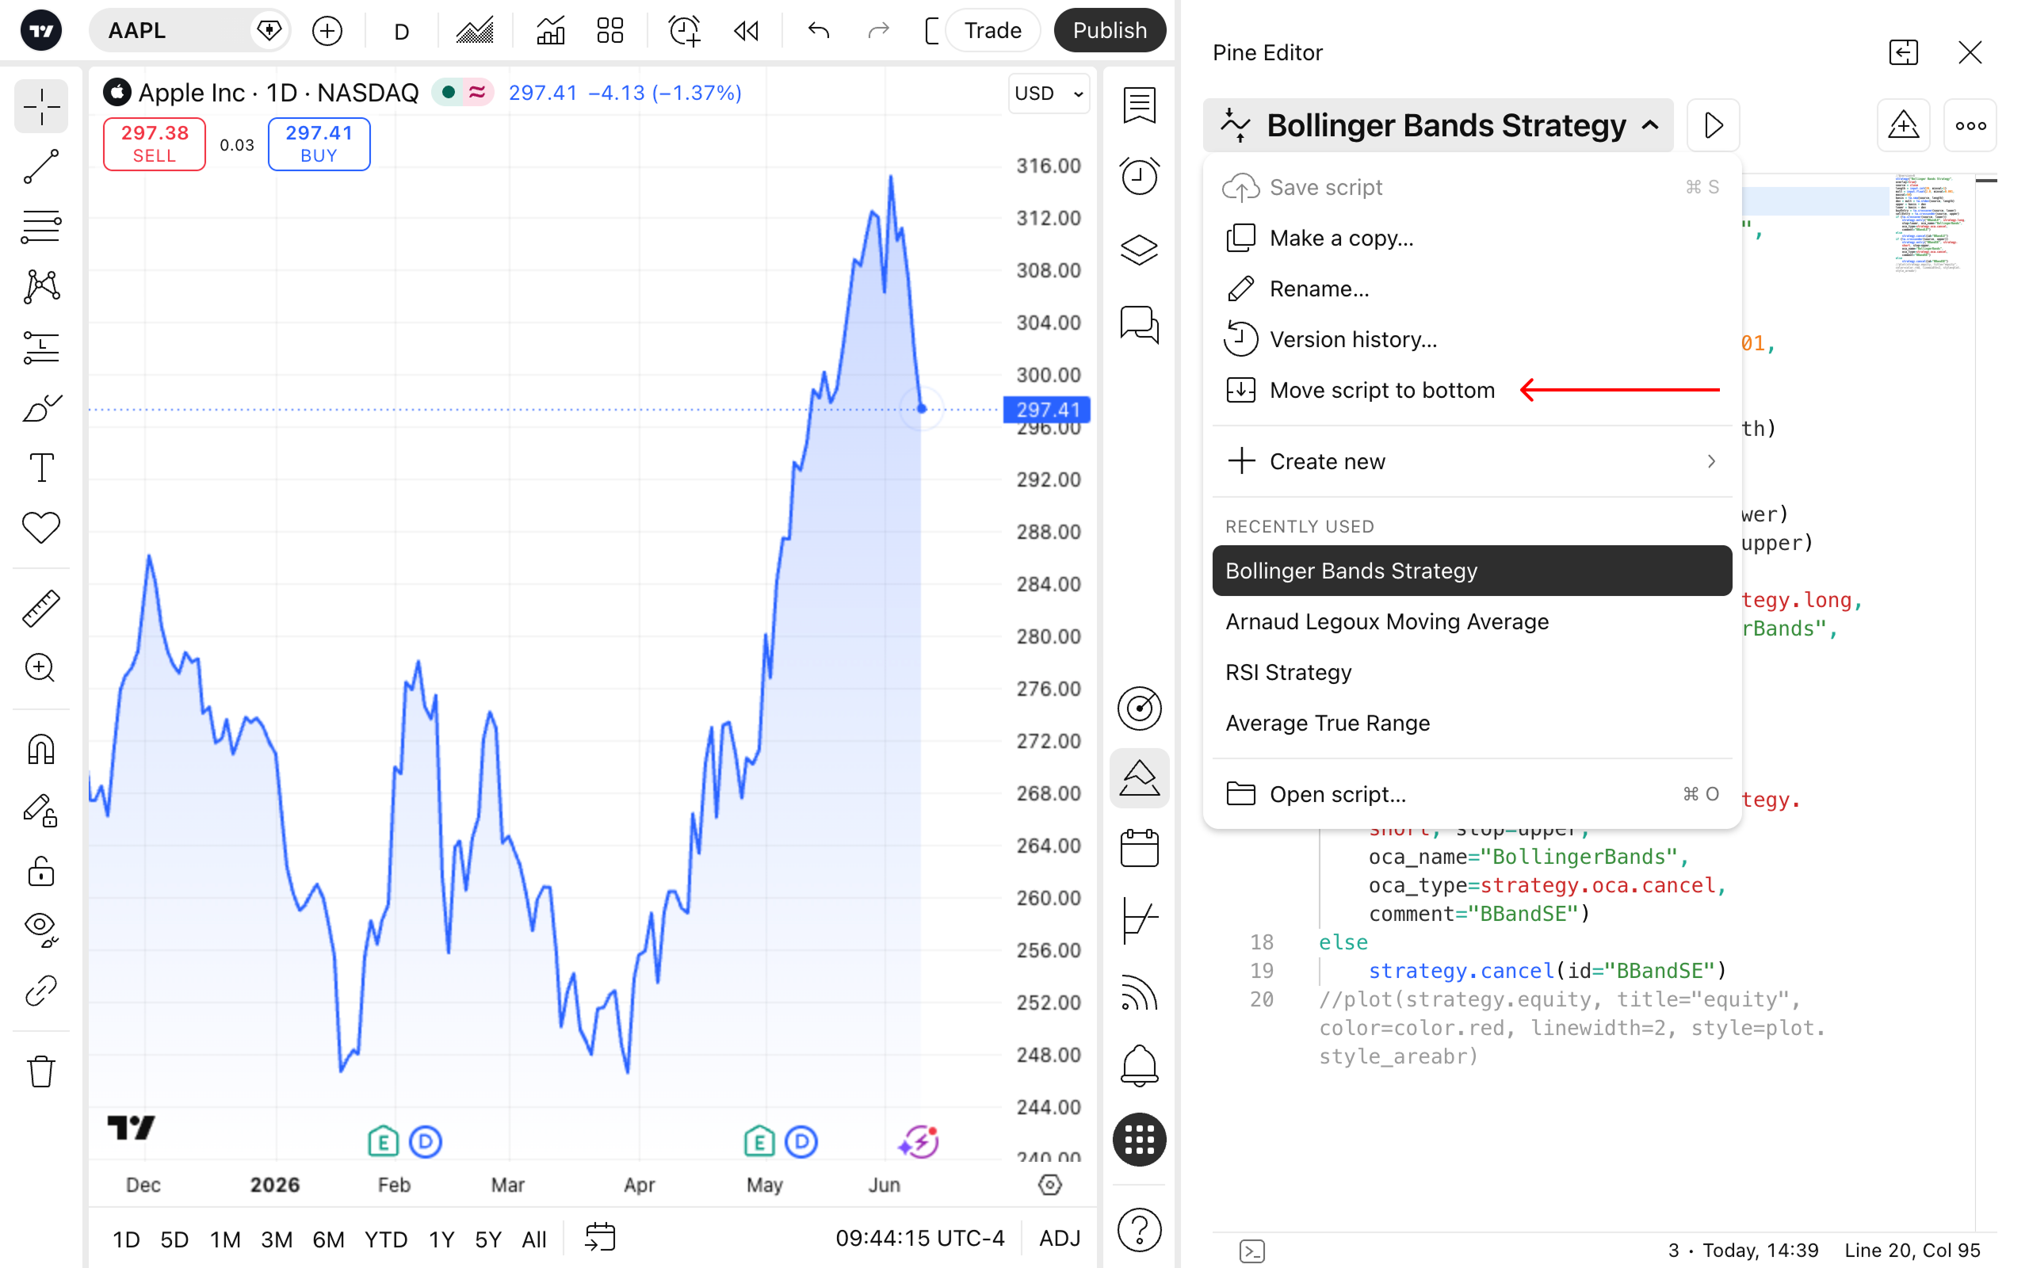Open the products grid menu
The image size is (2029, 1268).
pos(1139,1140)
